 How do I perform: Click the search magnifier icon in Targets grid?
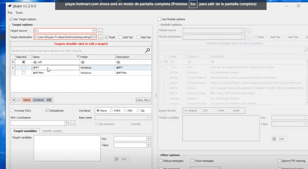tap(147, 50)
